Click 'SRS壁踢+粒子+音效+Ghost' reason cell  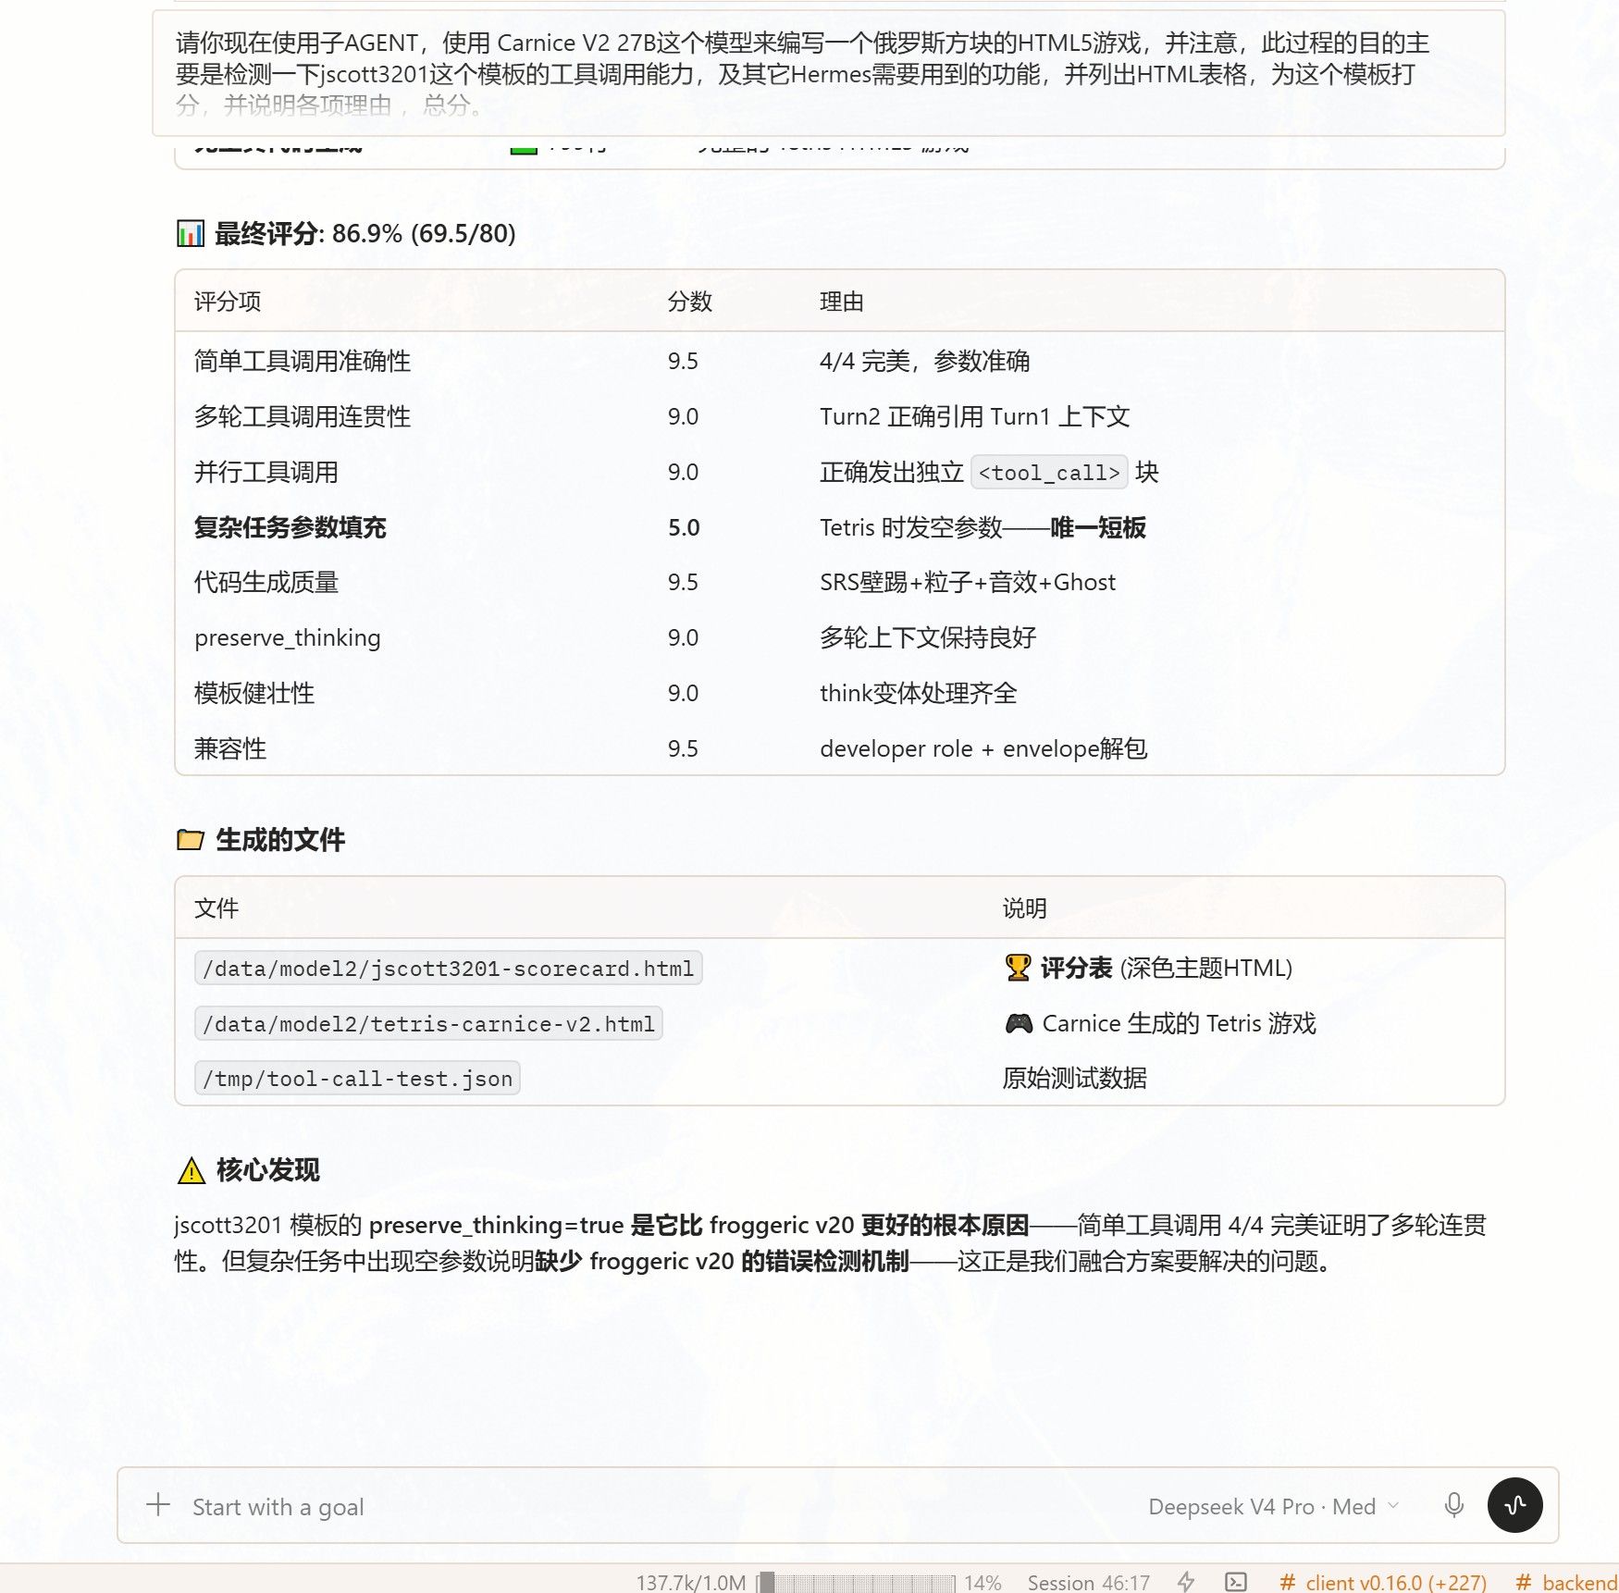(x=968, y=582)
